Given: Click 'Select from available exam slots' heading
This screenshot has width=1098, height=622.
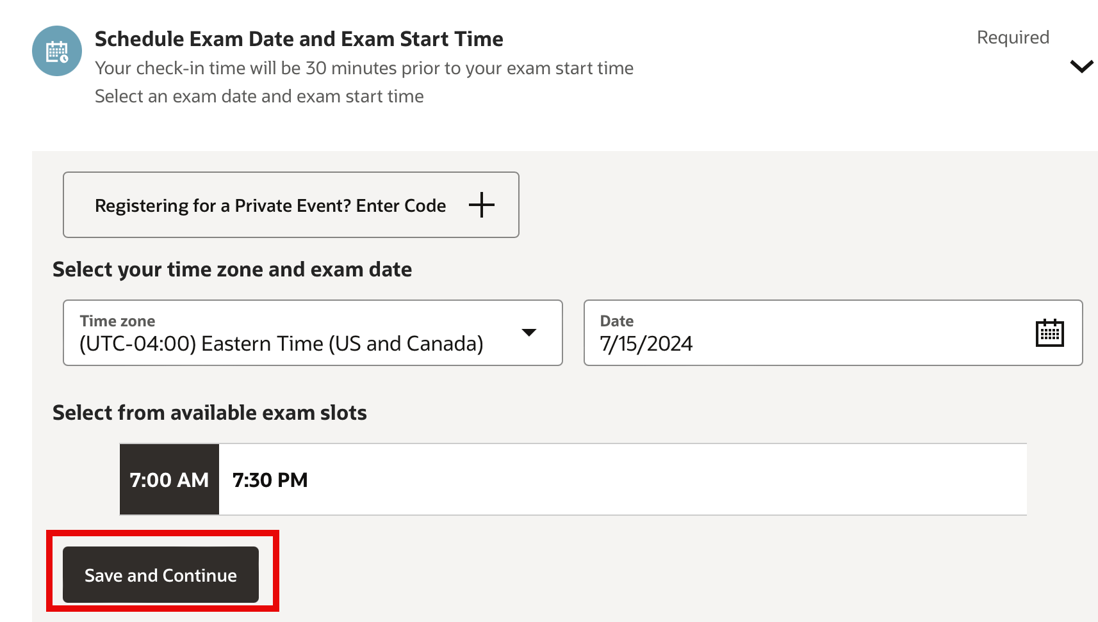Looking at the screenshot, I should (209, 413).
